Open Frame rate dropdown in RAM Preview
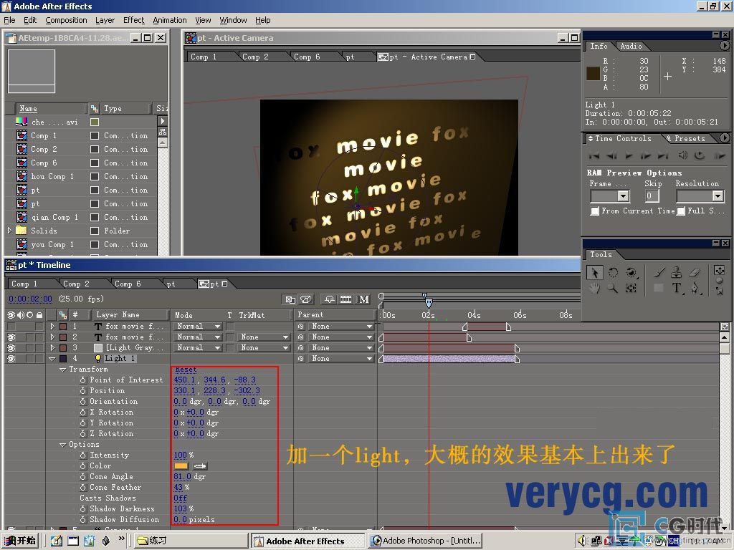The width and height of the screenshot is (734, 550). point(609,196)
